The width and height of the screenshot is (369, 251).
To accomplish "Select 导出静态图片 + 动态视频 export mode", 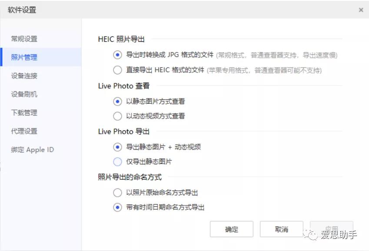I will pyautogui.click(x=117, y=148).
